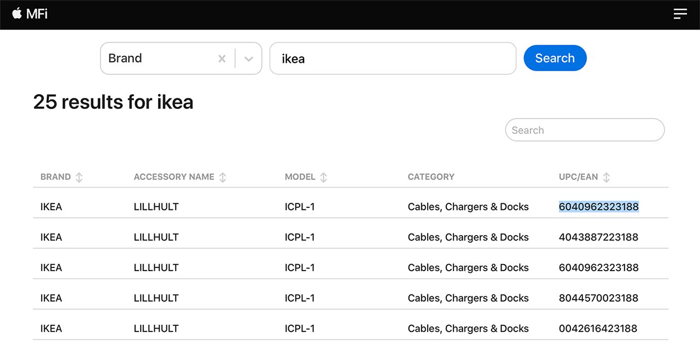The height and width of the screenshot is (345, 700).
Task: Sort by ACCESSORY NAME using its arrows icon
Action: point(223,177)
